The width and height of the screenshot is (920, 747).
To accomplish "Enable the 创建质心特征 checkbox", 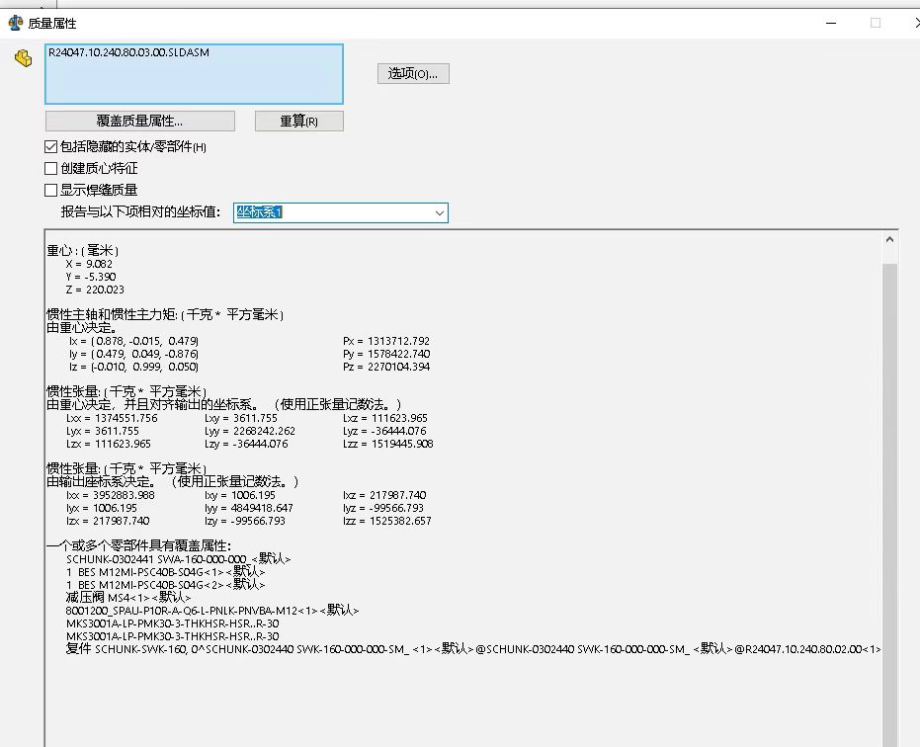I will pyautogui.click(x=51, y=168).
